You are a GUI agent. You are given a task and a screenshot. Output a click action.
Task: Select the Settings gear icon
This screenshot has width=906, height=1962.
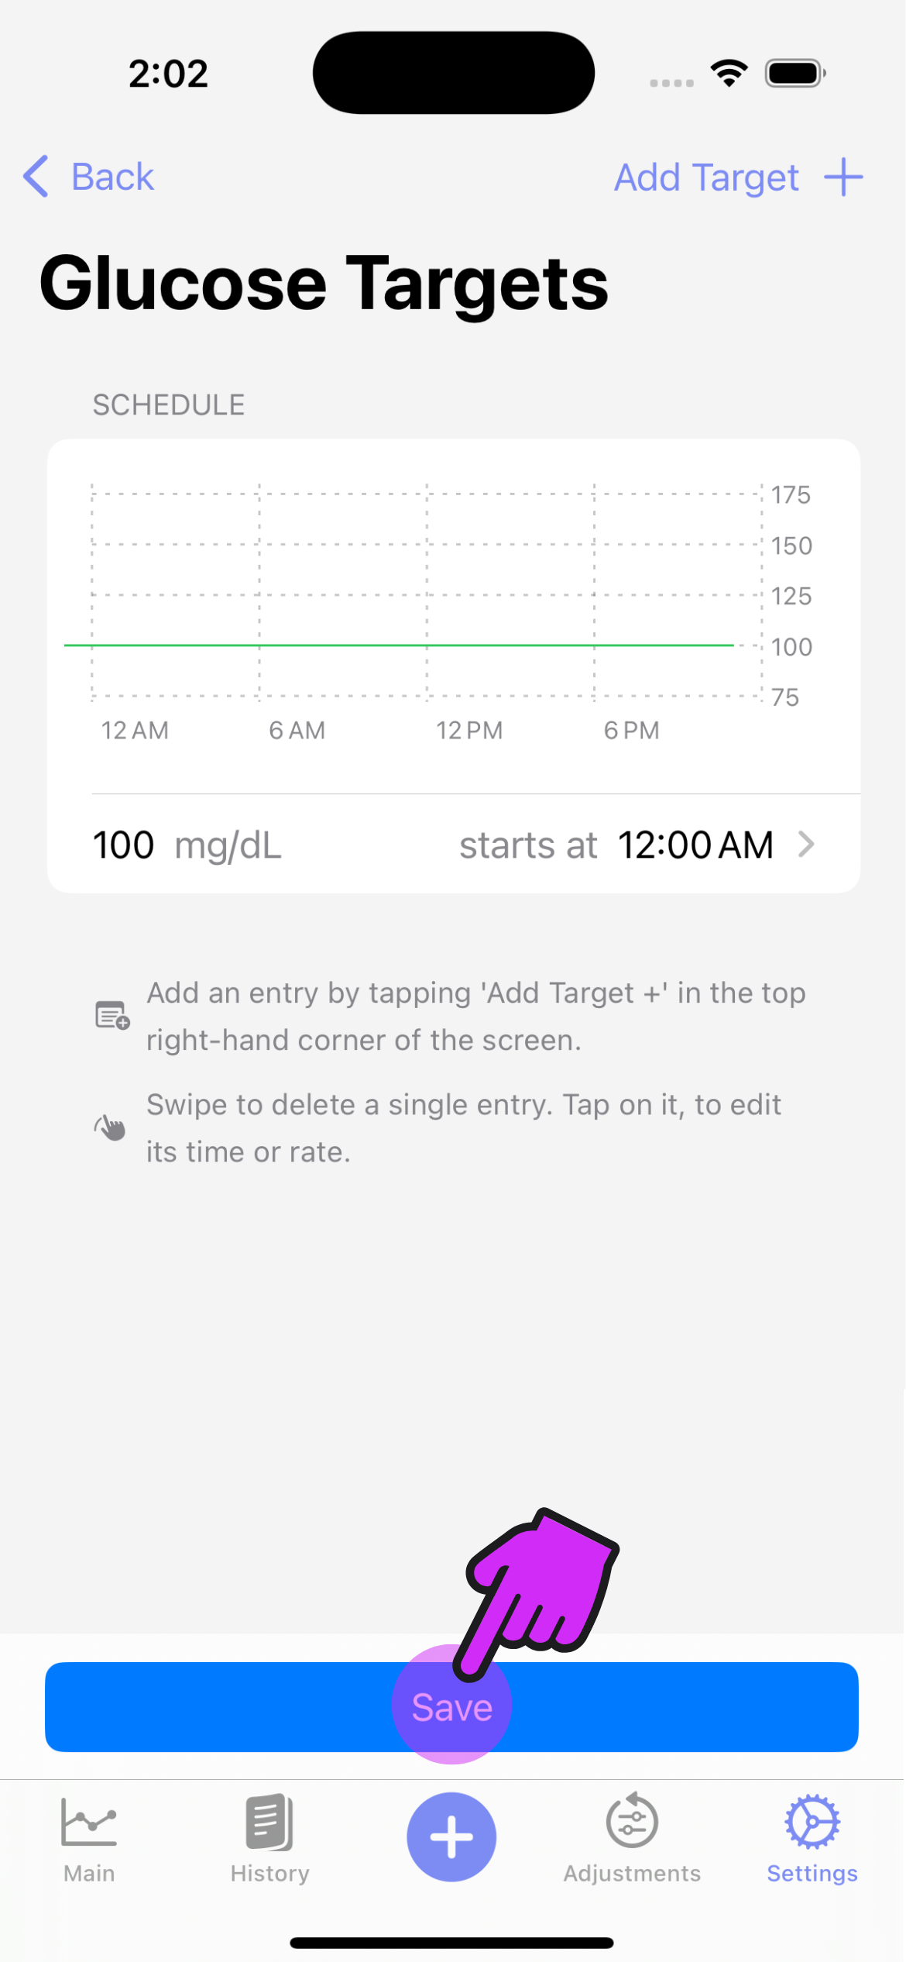click(x=812, y=1823)
